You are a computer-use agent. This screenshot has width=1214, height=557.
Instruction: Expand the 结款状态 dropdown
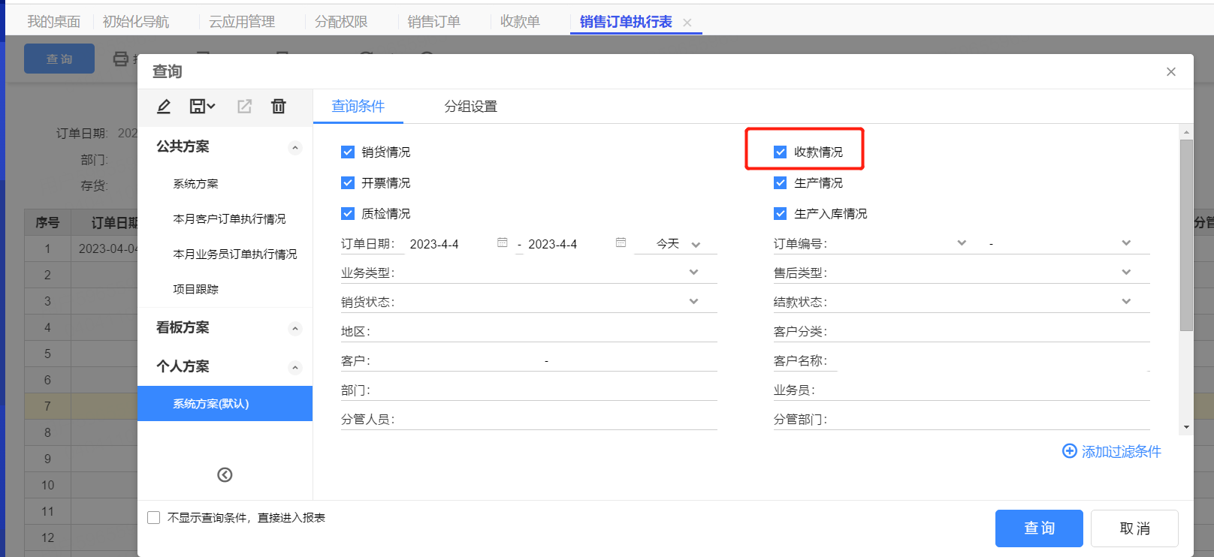coord(1125,302)
